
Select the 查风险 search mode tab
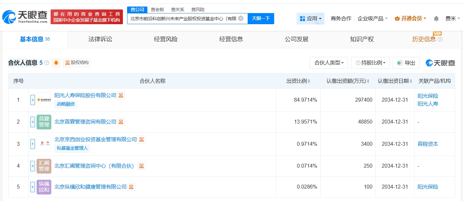pos(198,9)
